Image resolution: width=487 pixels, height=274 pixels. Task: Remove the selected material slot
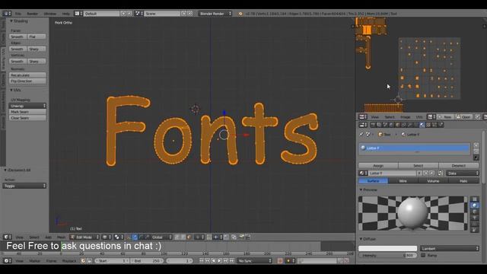(476, 151)
